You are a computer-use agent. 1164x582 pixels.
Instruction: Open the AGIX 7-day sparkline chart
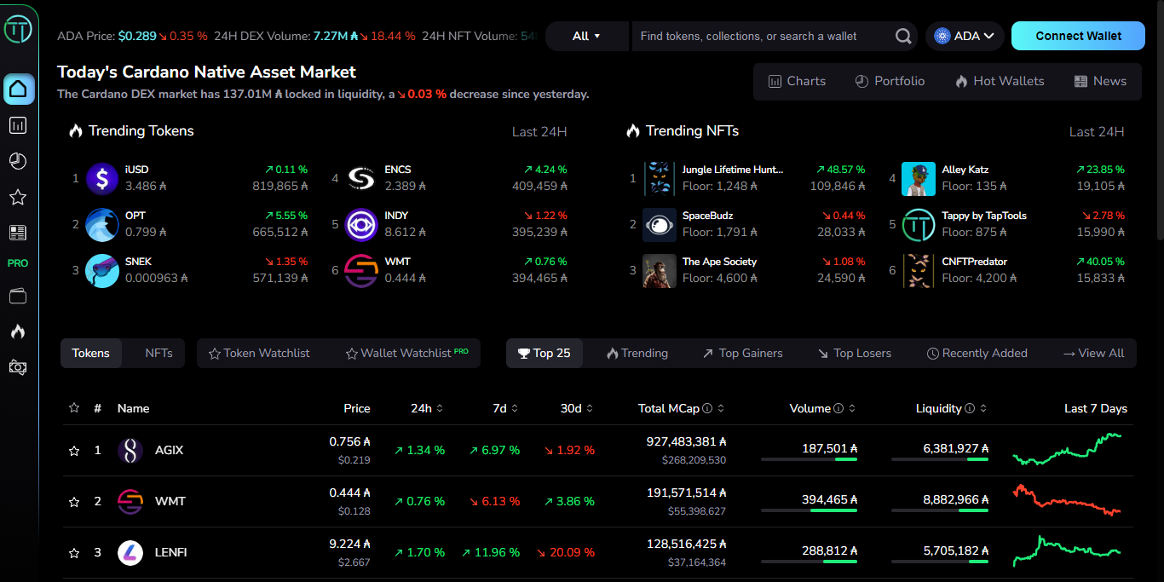pos(1067,449)
